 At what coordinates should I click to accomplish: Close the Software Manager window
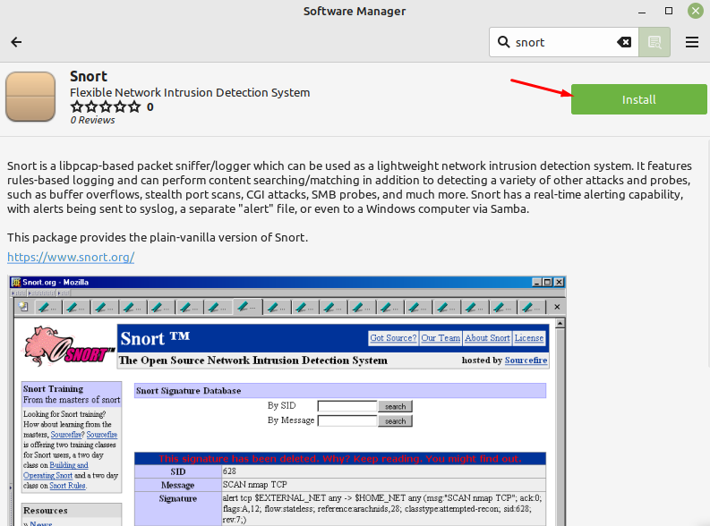tap(695, 11)
